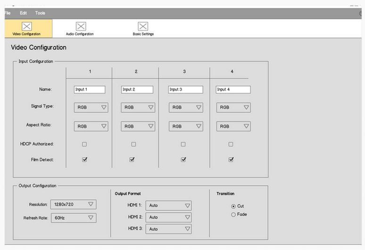This screenshot has height=250, width=365.
Task: Click the Input 2 name field
Action: [x=137, y=89]
